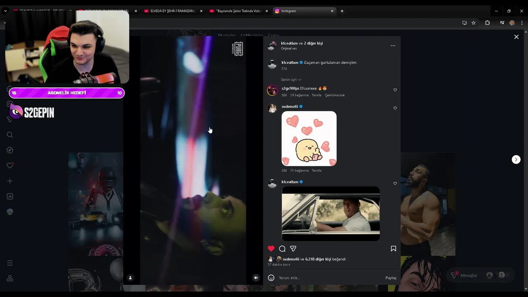Viewport: 528px width, 297px height.
Task: Close the Instagram browser tab
Action: point(332,11)
